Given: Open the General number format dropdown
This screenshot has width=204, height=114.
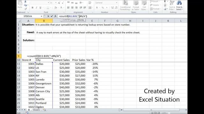Looking at the screenshot, I should point(117,3).
